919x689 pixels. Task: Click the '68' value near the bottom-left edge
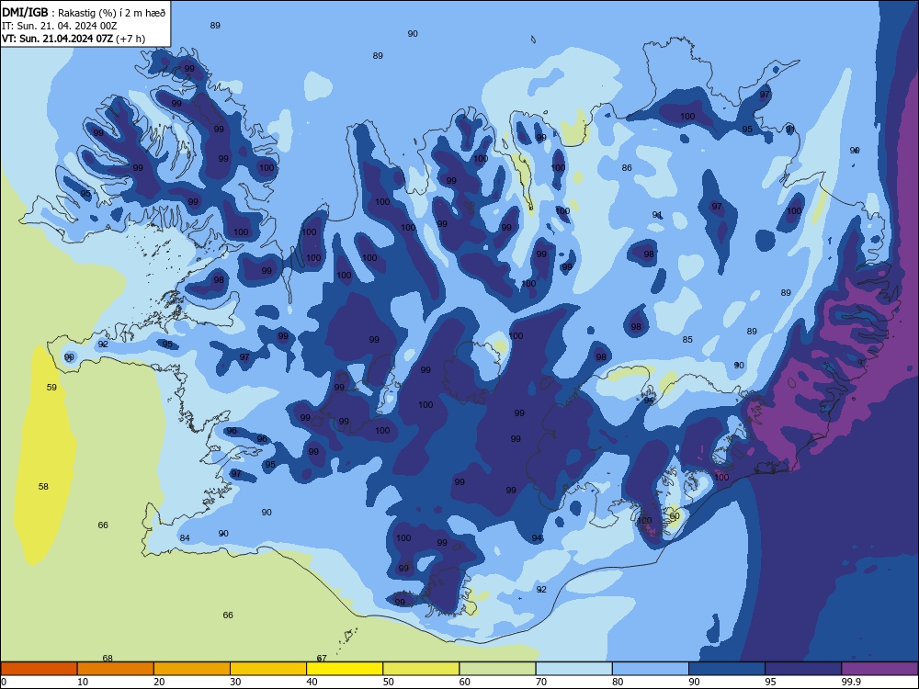point(108,658)
